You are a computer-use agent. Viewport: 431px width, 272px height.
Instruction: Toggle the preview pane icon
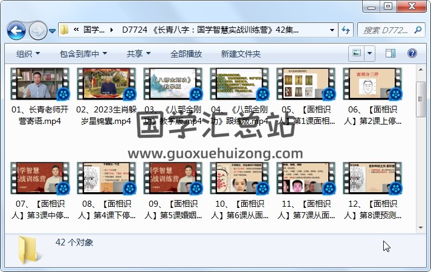pyautogui.click(x=390, y=53)
